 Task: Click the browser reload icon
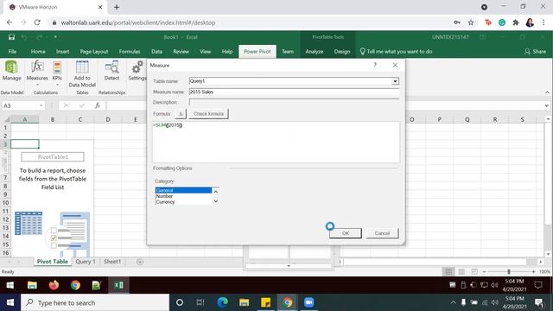tap(37, 22)
